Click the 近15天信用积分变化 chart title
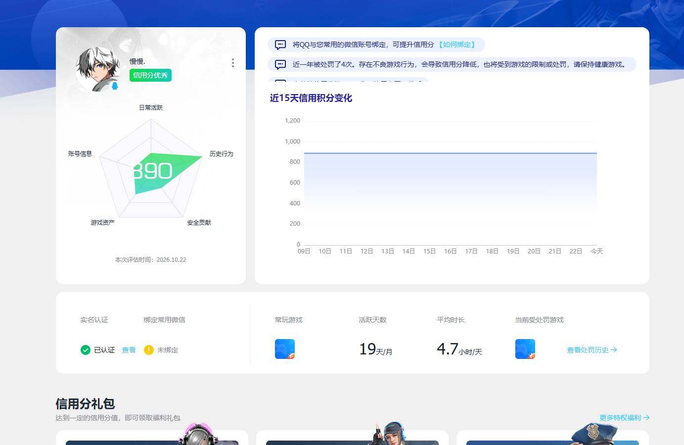 [311, 98]
